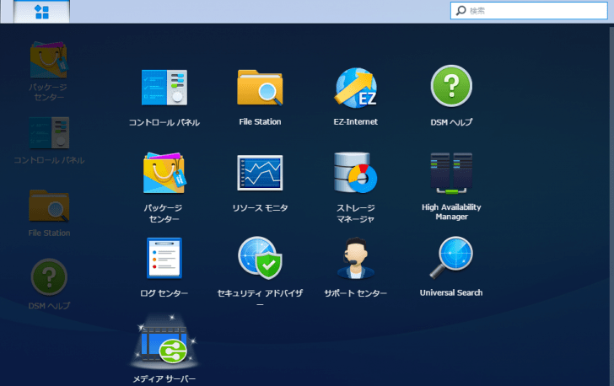This screenshot has height=386, width=614.
Task: Open DSM Help in main menu grid
Action: pos(451,86)
